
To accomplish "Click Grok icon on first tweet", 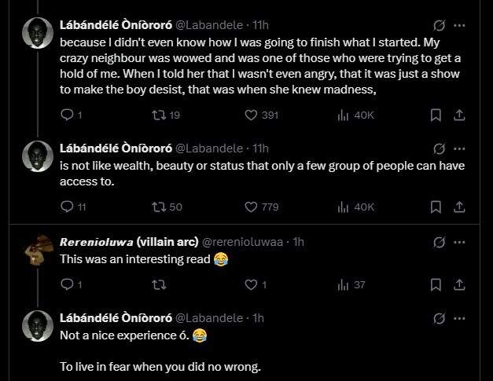I will tap(440, 24).
